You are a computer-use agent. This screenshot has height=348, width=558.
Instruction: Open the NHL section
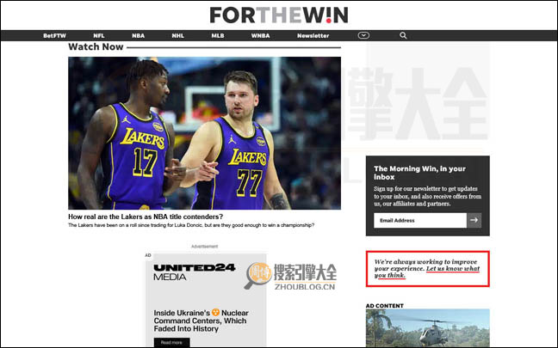coord(177,36)
